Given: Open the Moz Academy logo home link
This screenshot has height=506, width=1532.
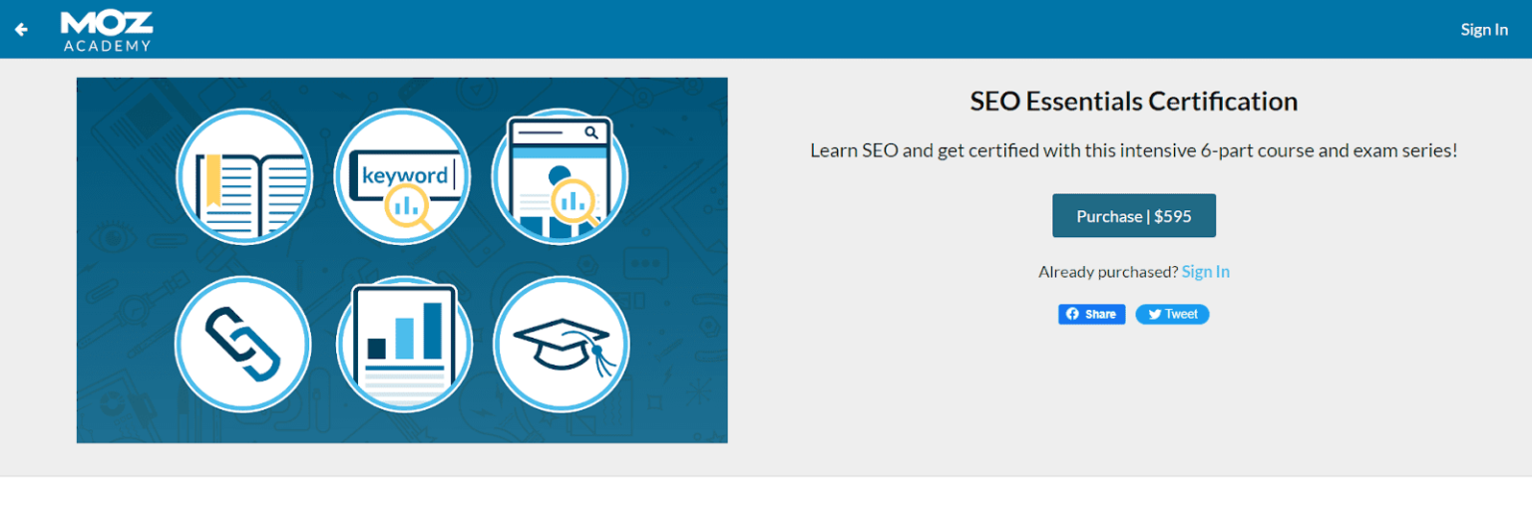Looking at the screenshot, I should [107, 30].
